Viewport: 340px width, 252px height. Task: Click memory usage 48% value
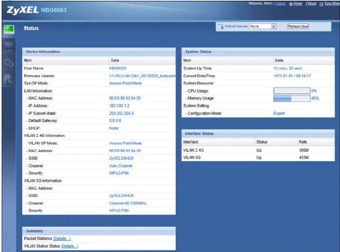[x=315, y=98]
